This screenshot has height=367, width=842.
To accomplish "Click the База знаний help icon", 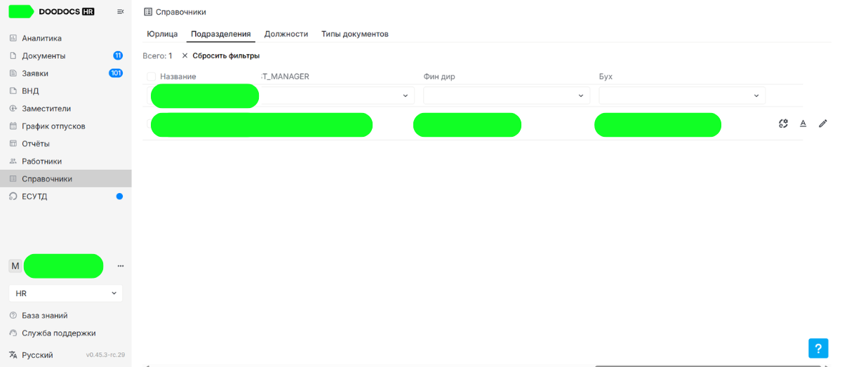I will [13, 316].
